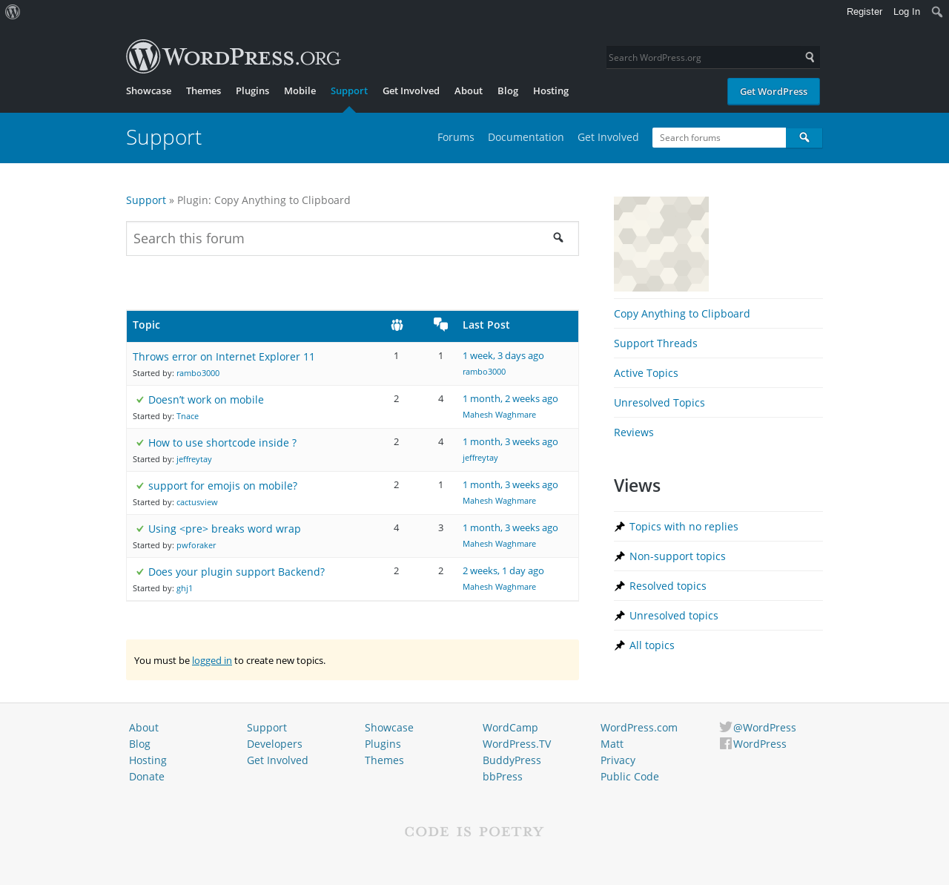Open the Plugins menu item in header
This screenshot has width=949, height=885.
pos(252,91)
